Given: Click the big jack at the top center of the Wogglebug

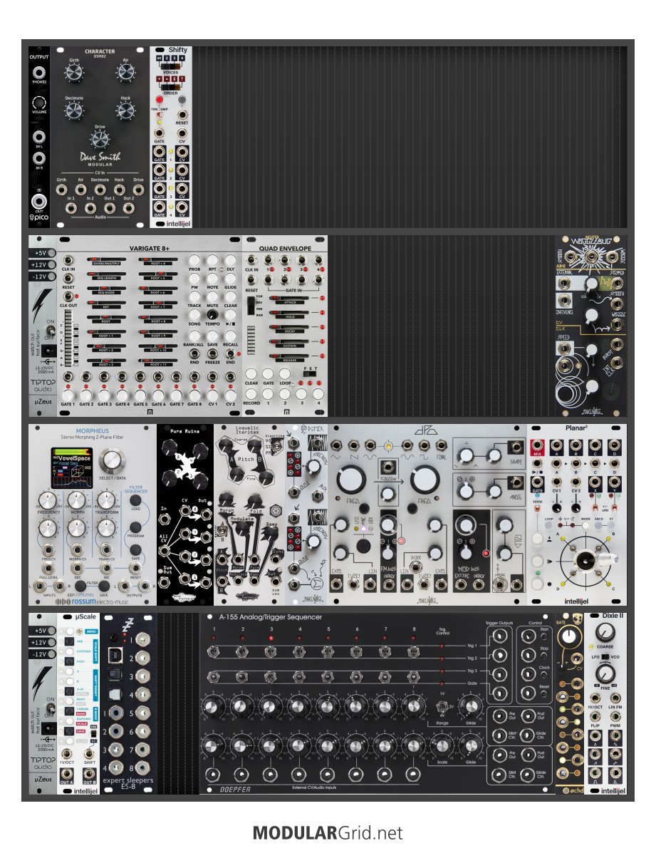Looking at the screenshot, I should point(592,257).
